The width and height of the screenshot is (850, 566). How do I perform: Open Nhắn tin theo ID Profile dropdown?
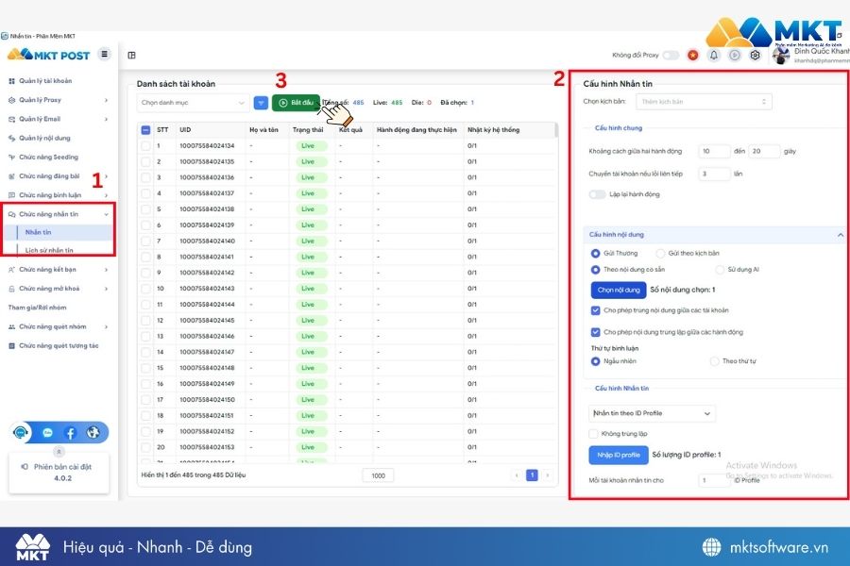point(652,413)
